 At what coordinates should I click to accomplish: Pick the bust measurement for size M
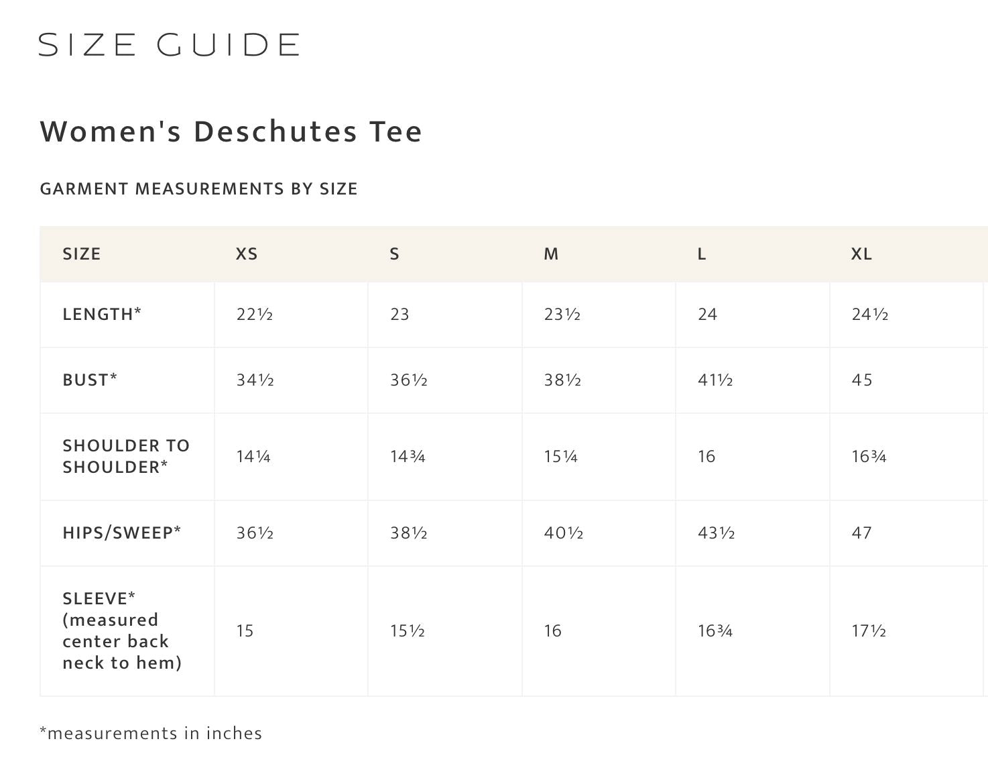[x=562, y=380]
